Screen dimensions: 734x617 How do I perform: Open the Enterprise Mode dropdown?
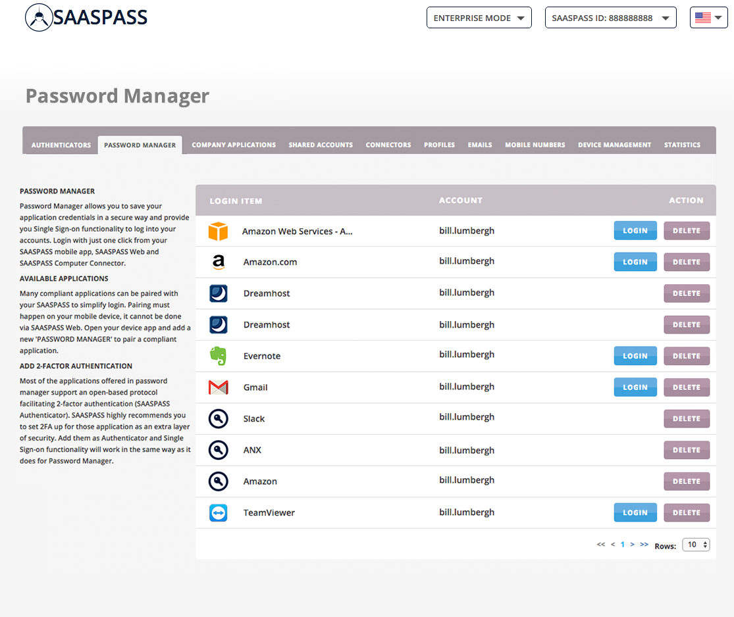[479, 18]
